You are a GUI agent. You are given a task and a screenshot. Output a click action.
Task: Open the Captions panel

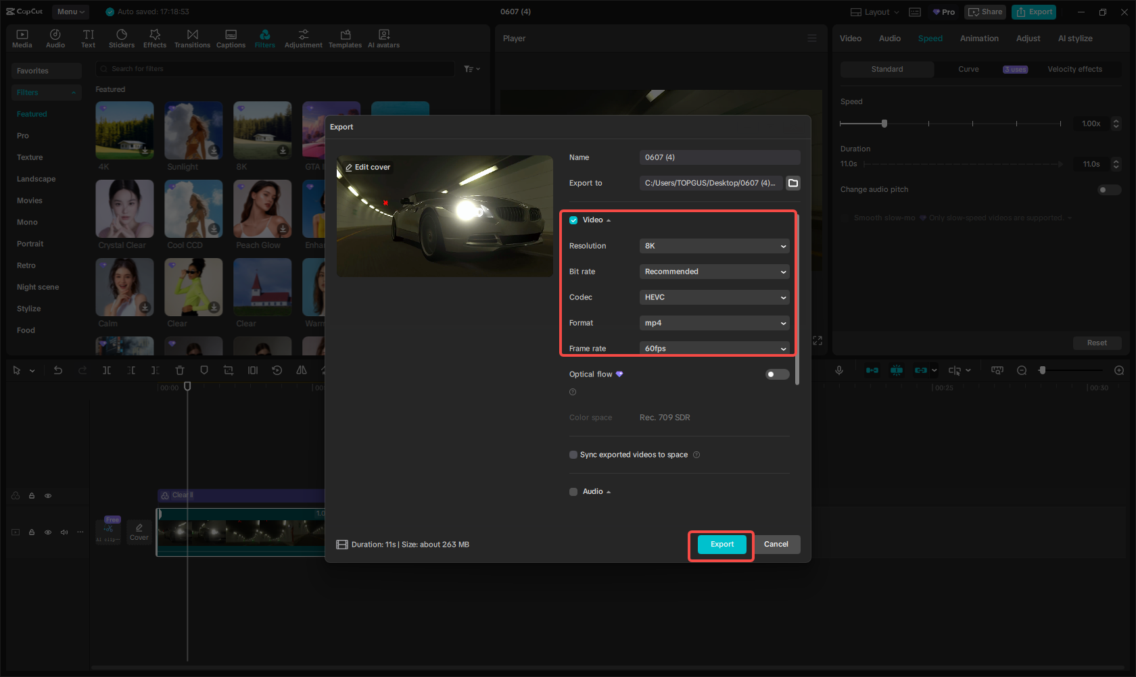[231, 37]
